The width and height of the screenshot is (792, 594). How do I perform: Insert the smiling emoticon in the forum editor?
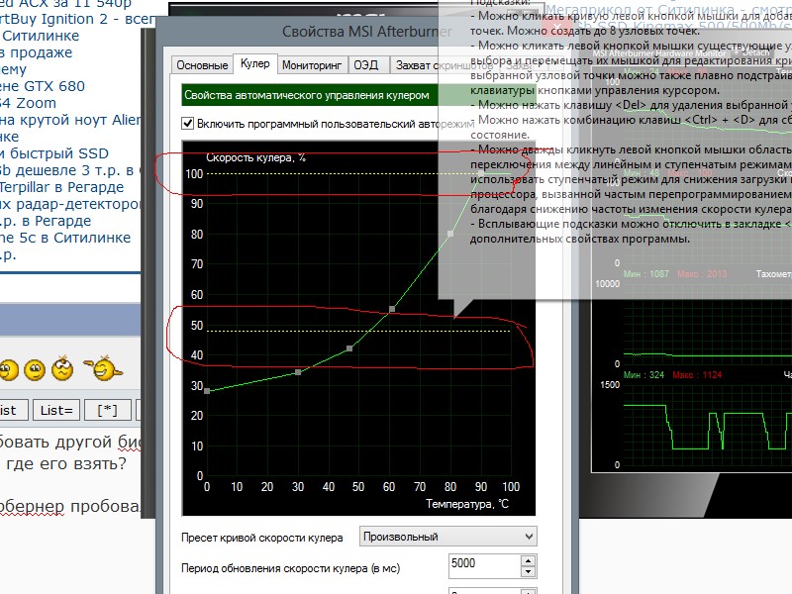(x=35, y=370)
